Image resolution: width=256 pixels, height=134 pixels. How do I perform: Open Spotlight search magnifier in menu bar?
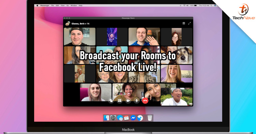coord(211,5)
